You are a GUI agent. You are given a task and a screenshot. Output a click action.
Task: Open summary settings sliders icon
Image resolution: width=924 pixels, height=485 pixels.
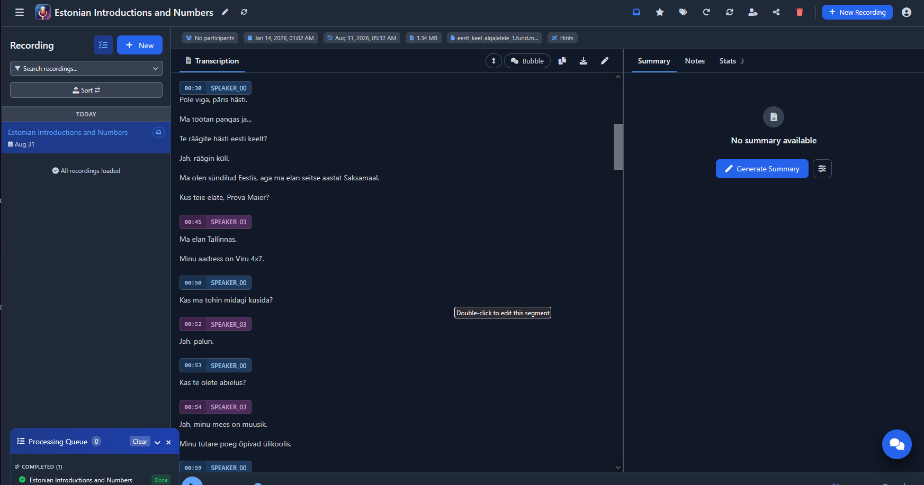(822, 169)
